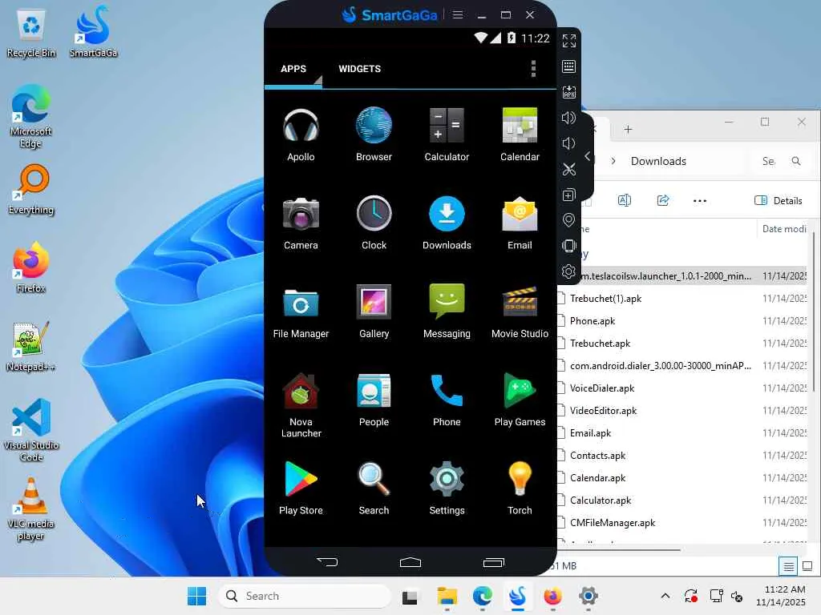Launch the File Manager app
Screen dimensions: 821x615
301,312
